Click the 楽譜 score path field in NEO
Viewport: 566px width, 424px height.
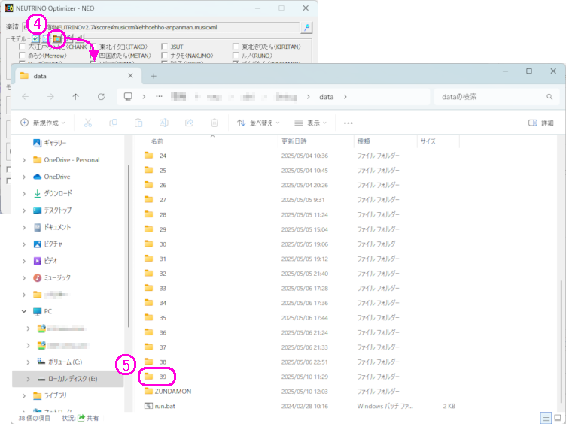161,27
